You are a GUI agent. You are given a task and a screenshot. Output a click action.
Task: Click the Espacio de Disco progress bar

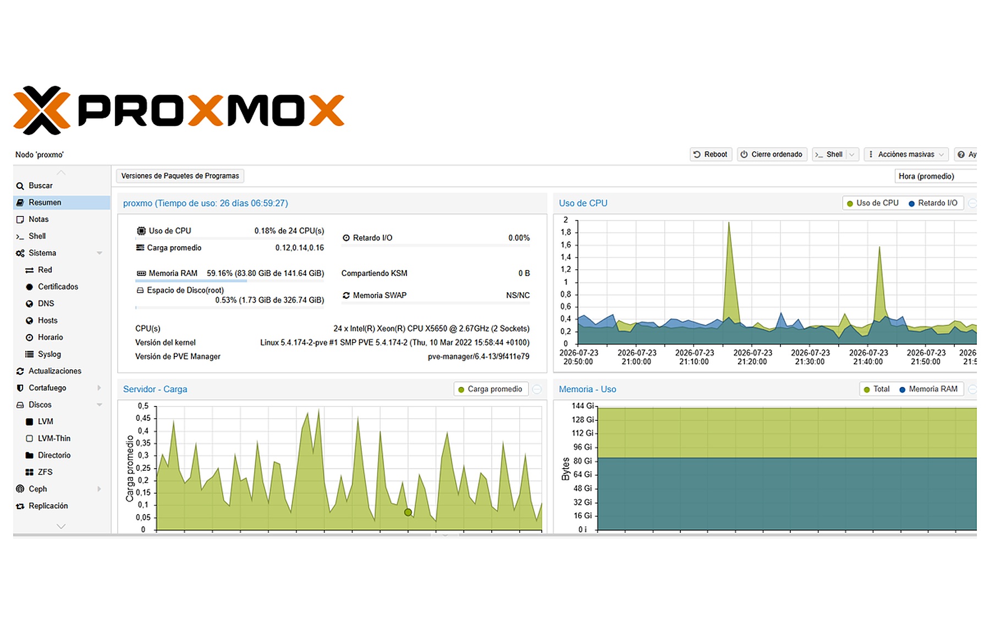click(x=230, y=308)
